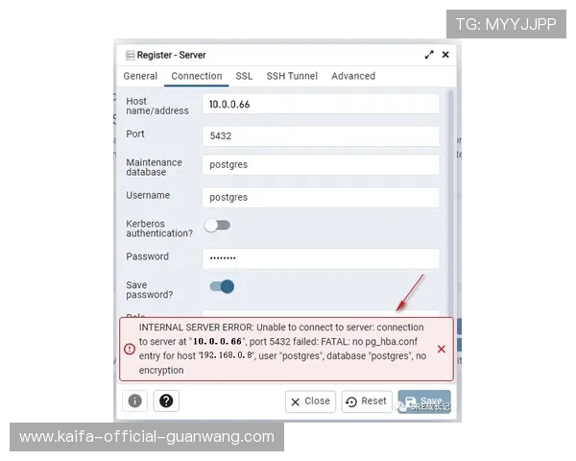Select the Username input field
Viewport: 576px width, 461px height.
[x=321, y=197]
